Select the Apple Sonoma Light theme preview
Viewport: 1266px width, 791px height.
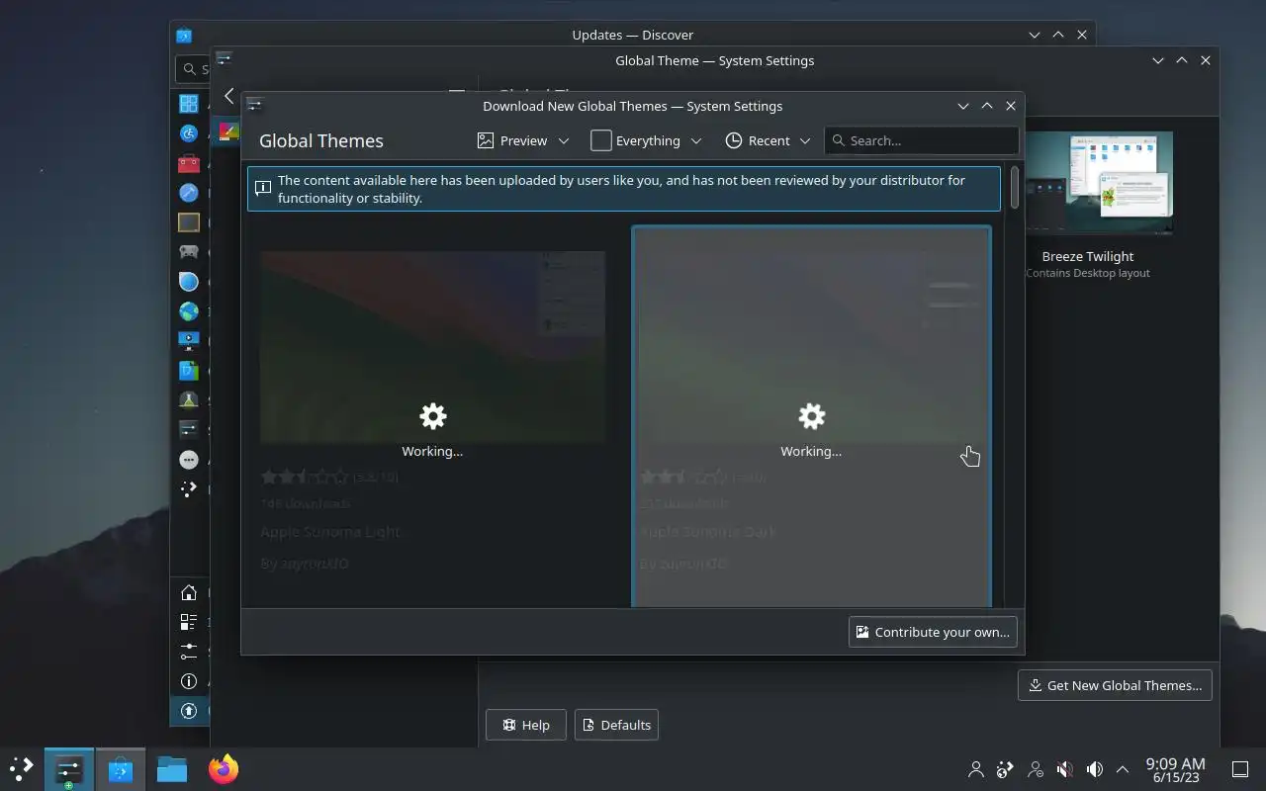click(432, 346)
